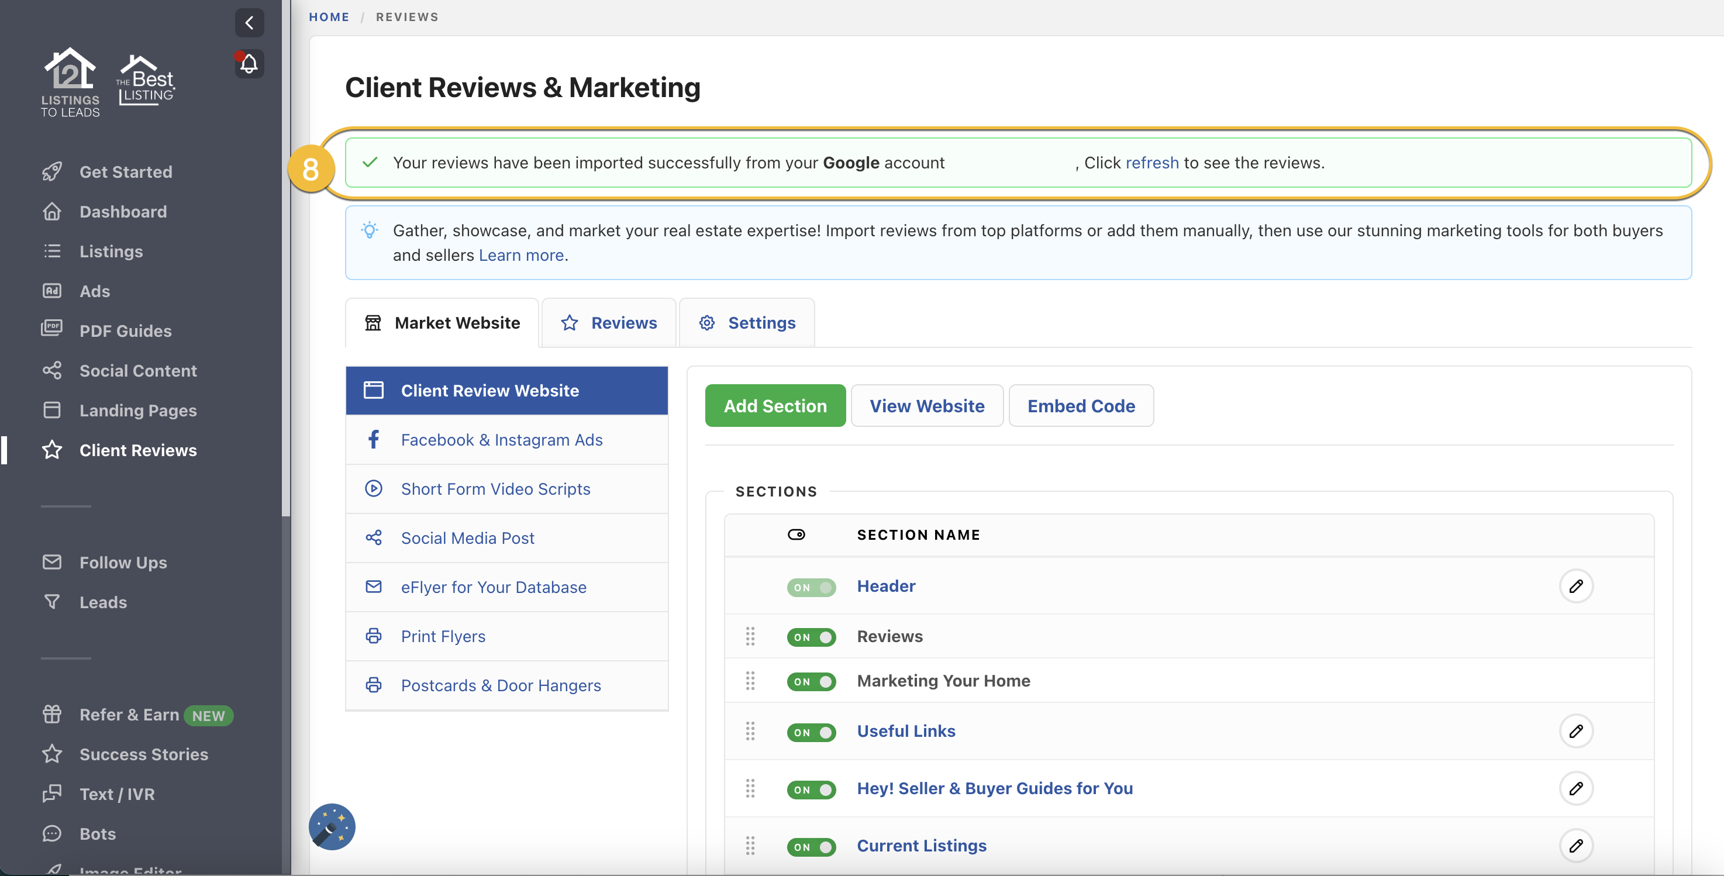
Task: Open Landing Pages from the sidebar
Action: (137, 411)
